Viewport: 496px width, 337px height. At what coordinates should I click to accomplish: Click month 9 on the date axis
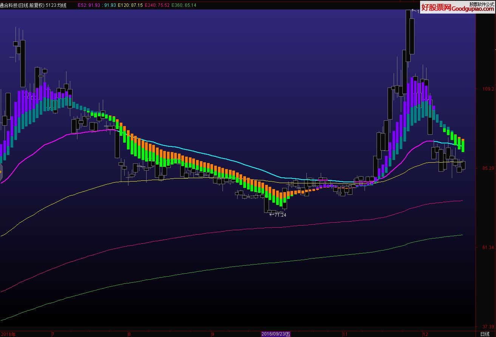coord(213,334)
